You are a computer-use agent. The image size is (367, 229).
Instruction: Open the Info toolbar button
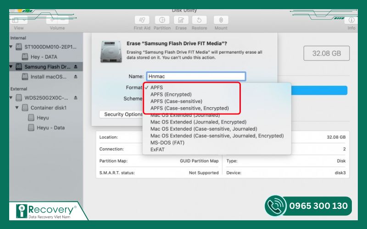[351, 20]
